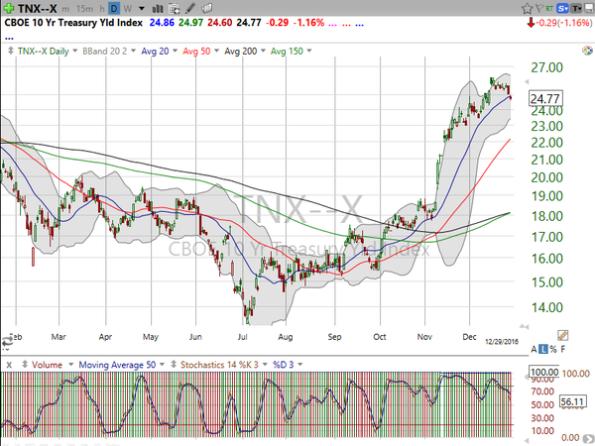595x446 pixels.
Task: Expand the %D 3 dropdown
Action: pos(300,365)
